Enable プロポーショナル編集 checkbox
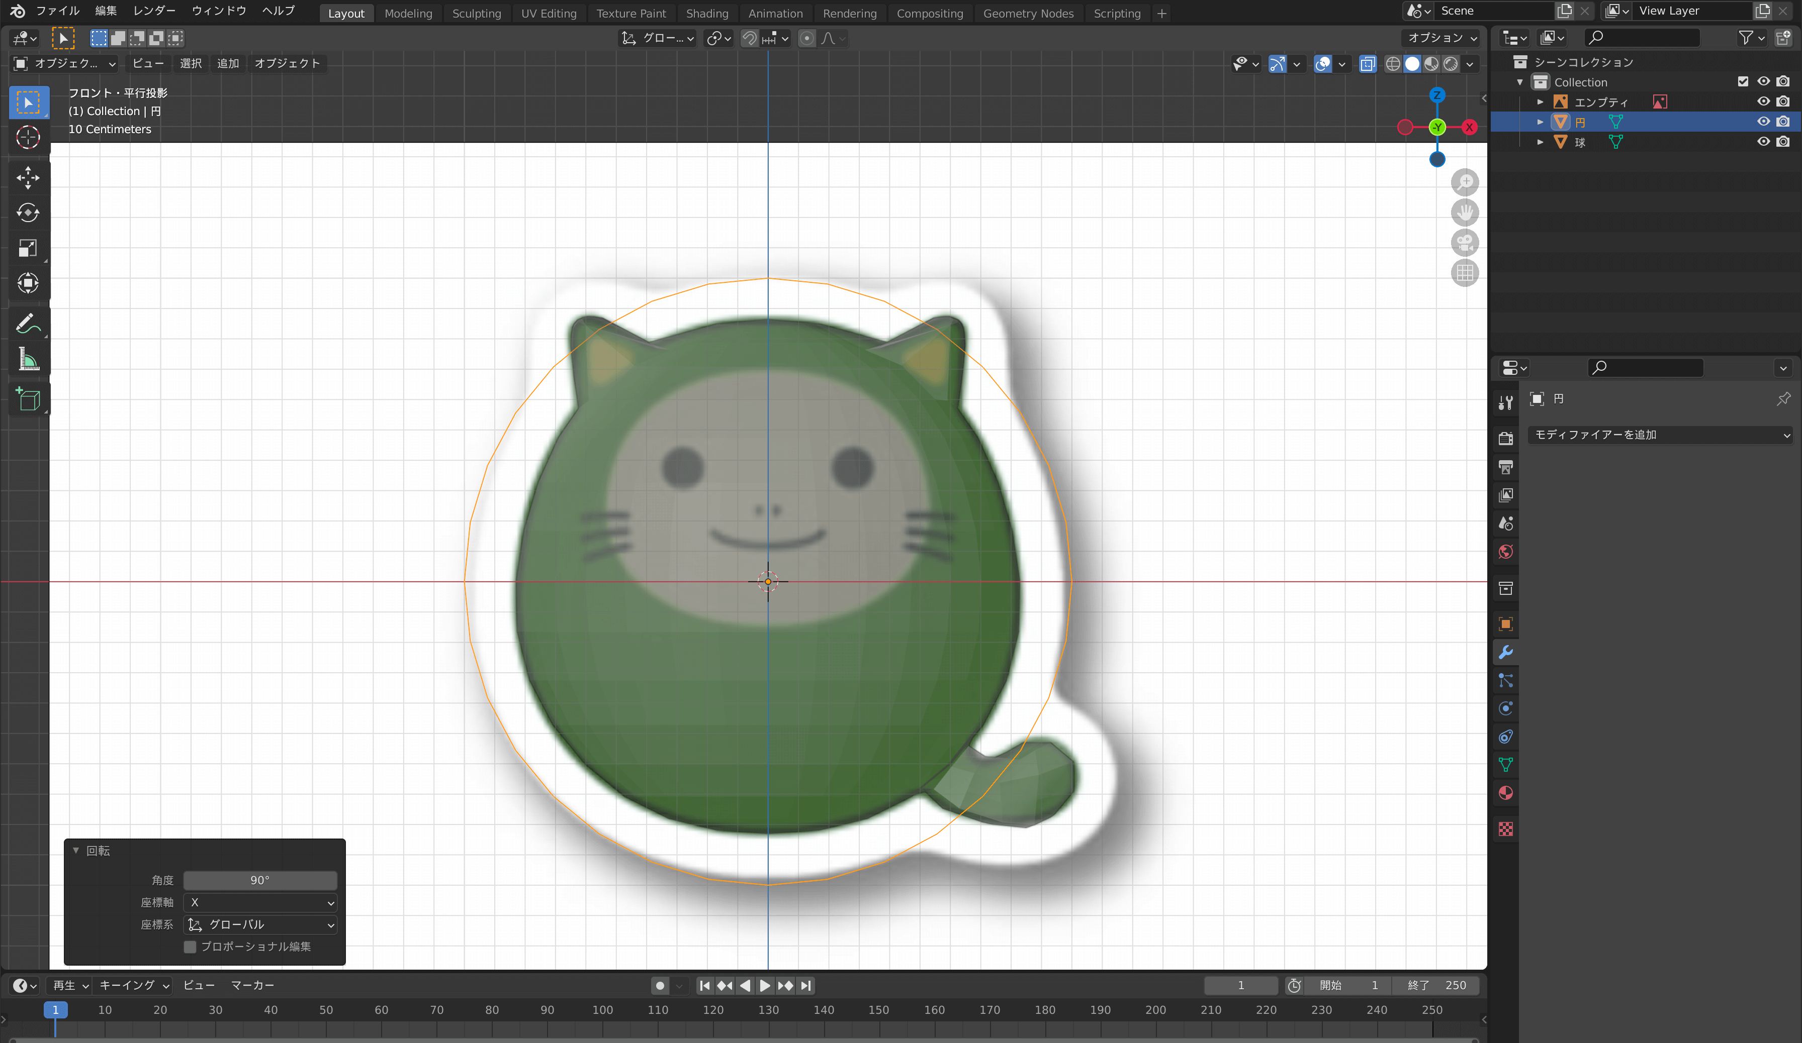 point(190,947)
